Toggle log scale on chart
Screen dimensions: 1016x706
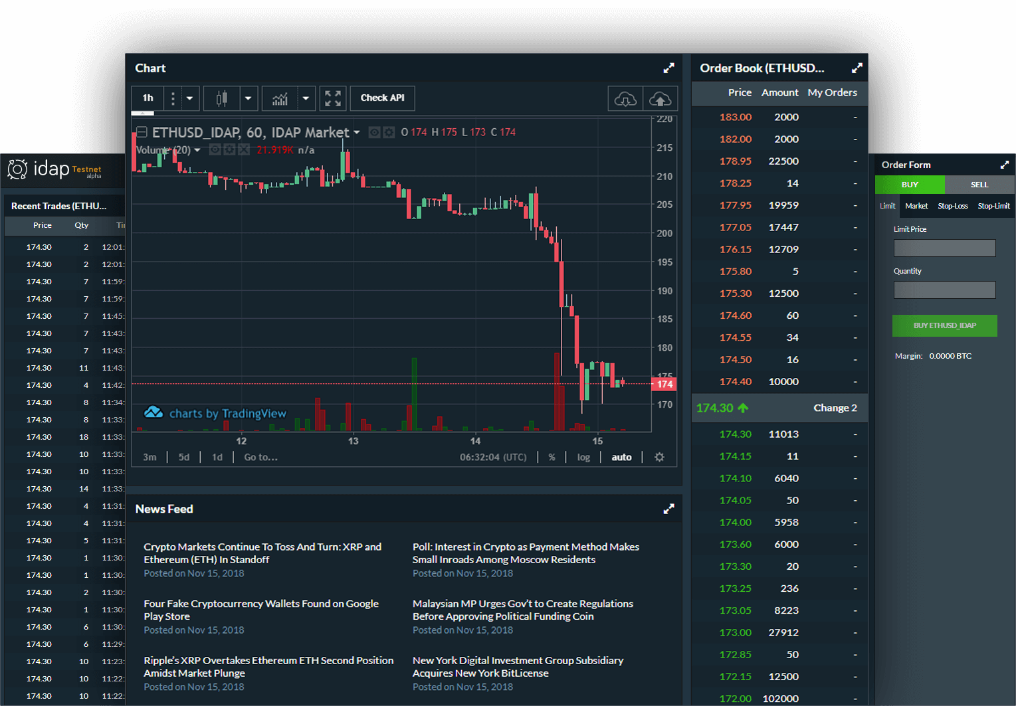tap(583, 457)
